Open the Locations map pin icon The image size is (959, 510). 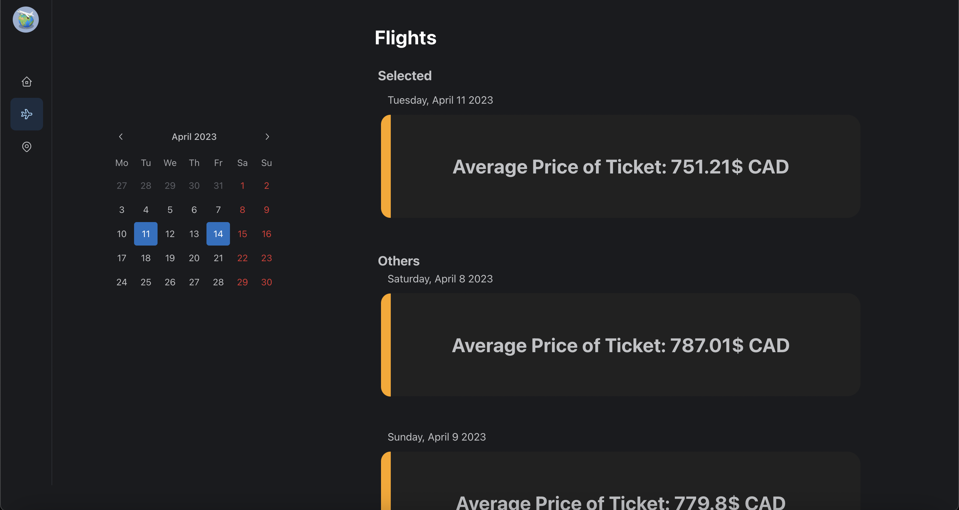26,147
